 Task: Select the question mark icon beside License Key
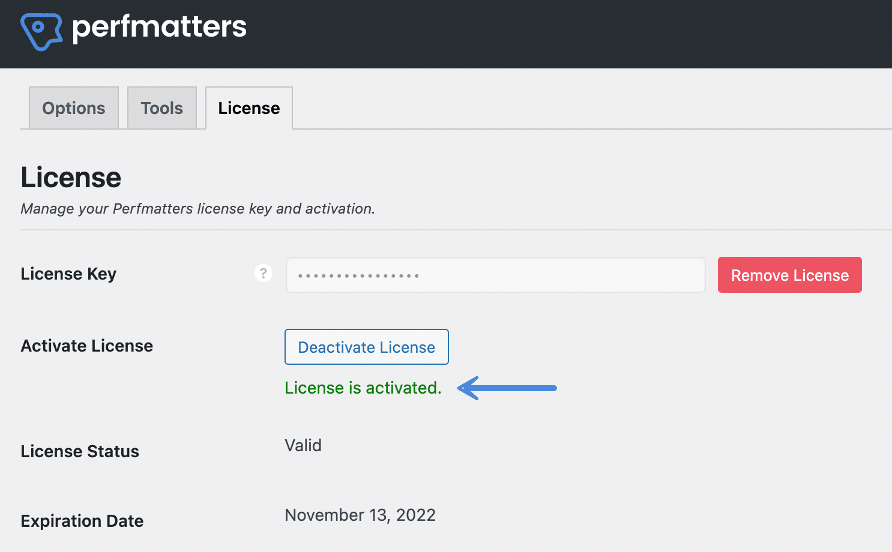tap(263, 273)
